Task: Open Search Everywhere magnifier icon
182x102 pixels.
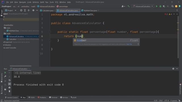Action: click(x=173, y=6)
